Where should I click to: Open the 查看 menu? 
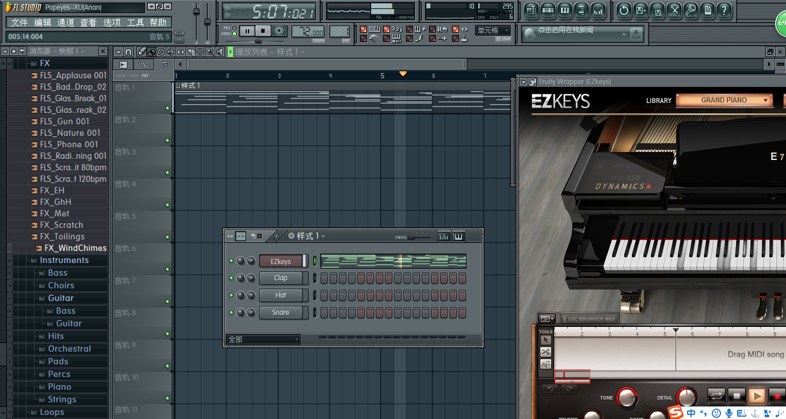(89, 22)
